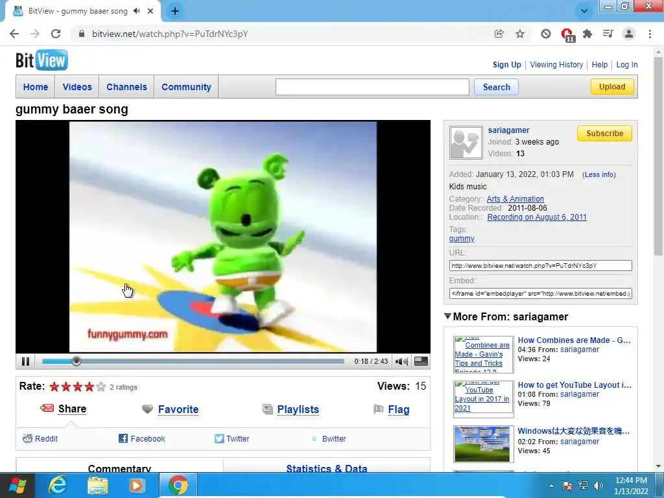The width and height of the screenshot is (664, 498).
Task: Rate video with the first red star
Action: (54, 386)
